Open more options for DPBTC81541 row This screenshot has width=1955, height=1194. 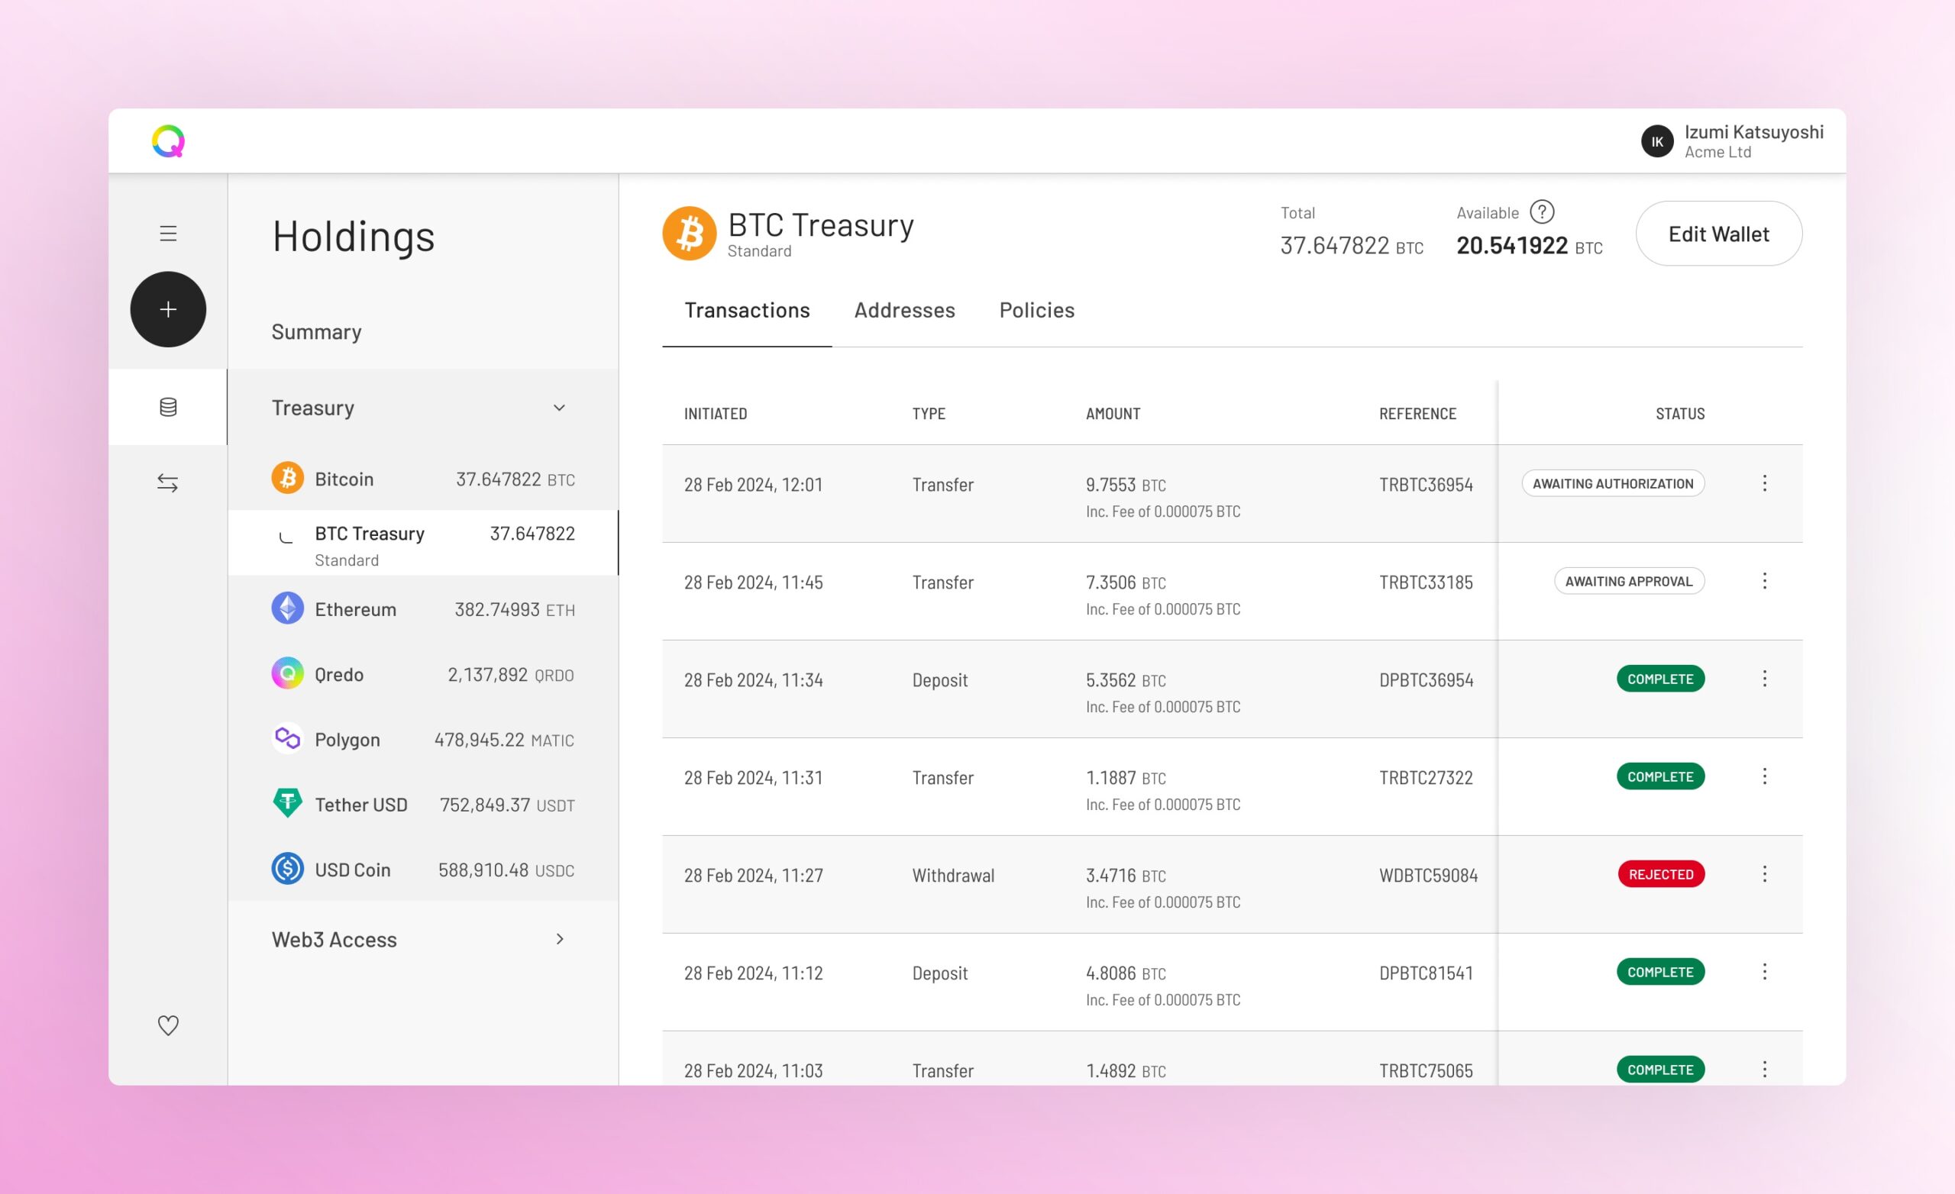tap(1765, 971)
